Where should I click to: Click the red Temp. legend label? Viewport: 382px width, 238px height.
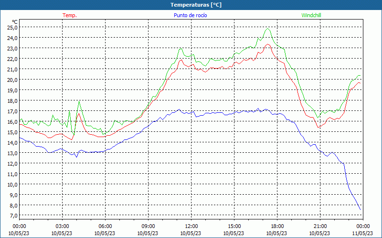70,15
